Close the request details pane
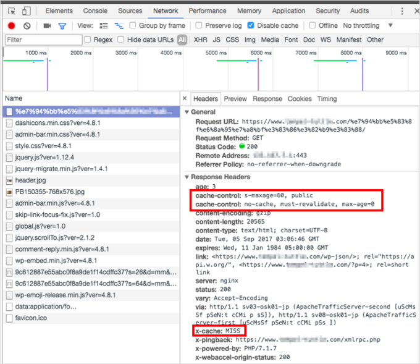420x364 pixels. coord(185,98)
